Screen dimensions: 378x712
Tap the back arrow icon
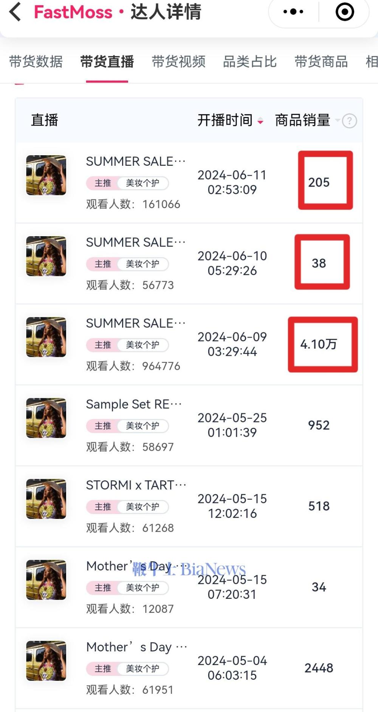(15, 11)
